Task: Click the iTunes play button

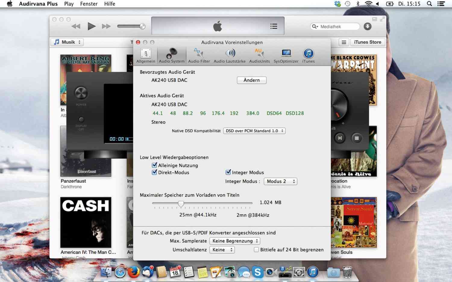Action: (91, 26)
